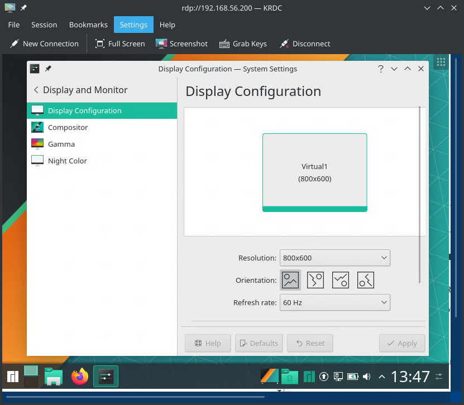The height and width of the screenshot is (405, 464).
Task: Choose the upside-down orientation option
Action: [341, 280]
